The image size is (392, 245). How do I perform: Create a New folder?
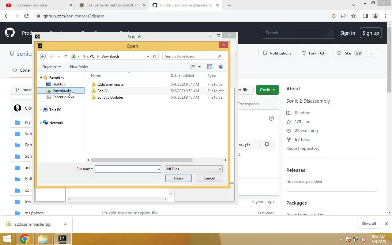point(79,67)
